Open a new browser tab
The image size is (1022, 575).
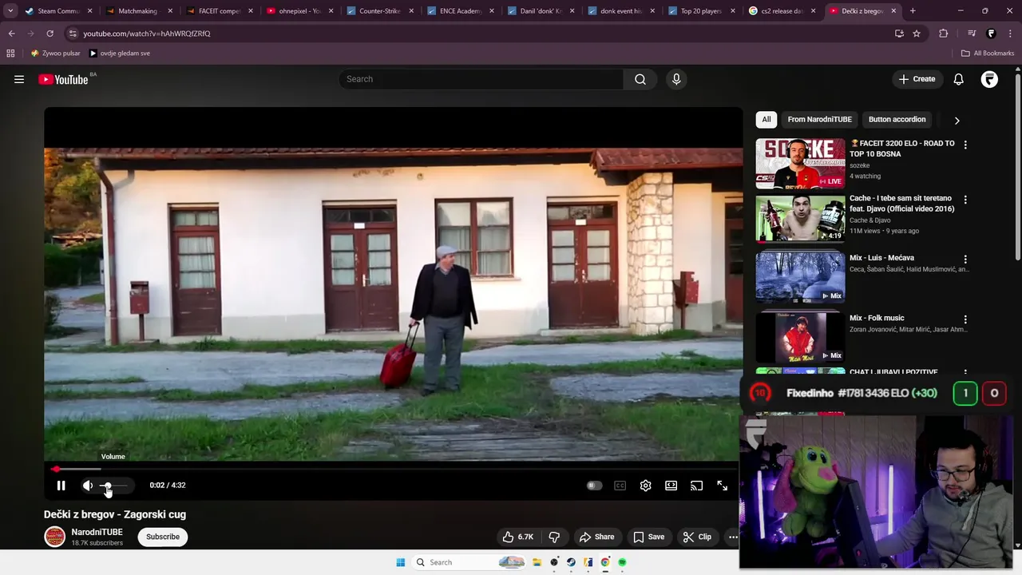(x=913, y=11)
